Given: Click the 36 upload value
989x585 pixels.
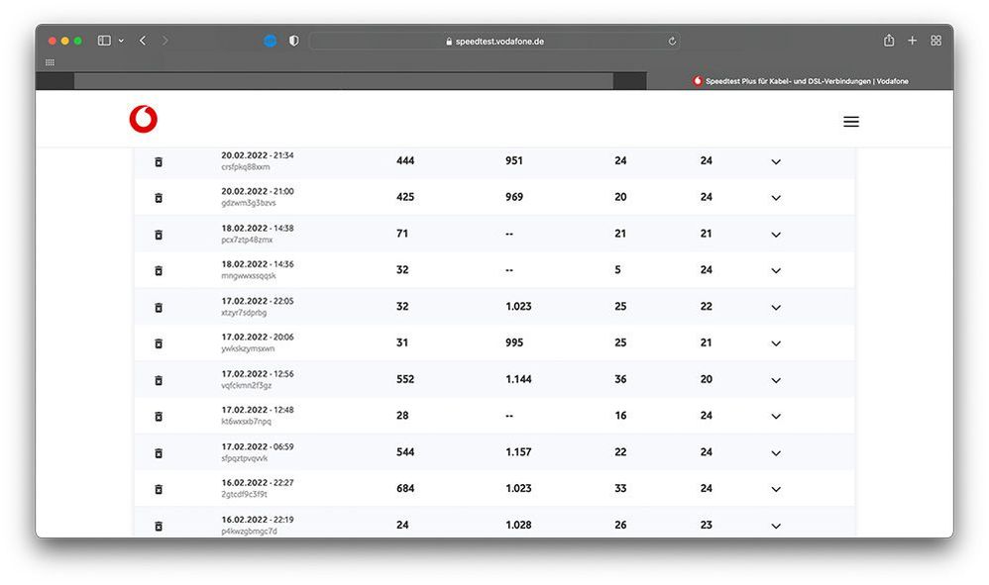Looking at the screenshot, I should tap(620, 379).
